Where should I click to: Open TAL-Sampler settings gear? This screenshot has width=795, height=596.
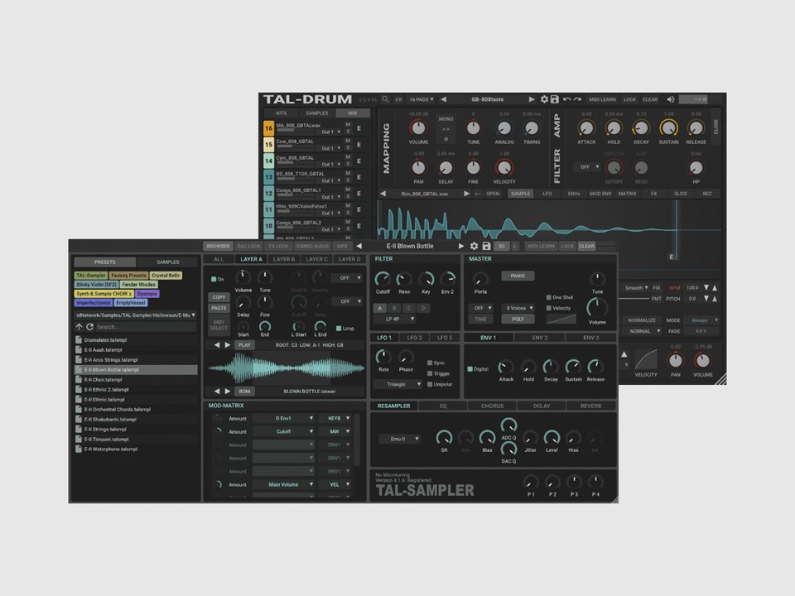coord(474,246)
